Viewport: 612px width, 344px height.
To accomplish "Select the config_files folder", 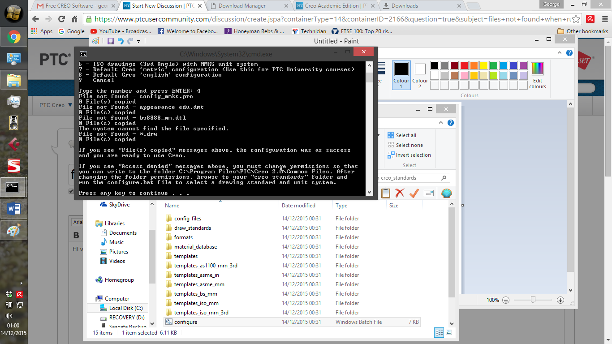I will point(188,219).
